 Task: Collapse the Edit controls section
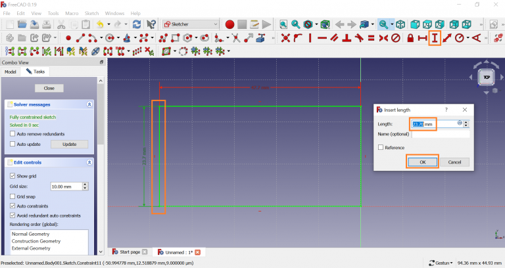89,162
